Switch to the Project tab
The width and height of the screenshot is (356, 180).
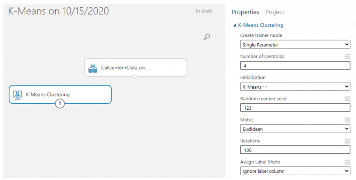(275, 12)
